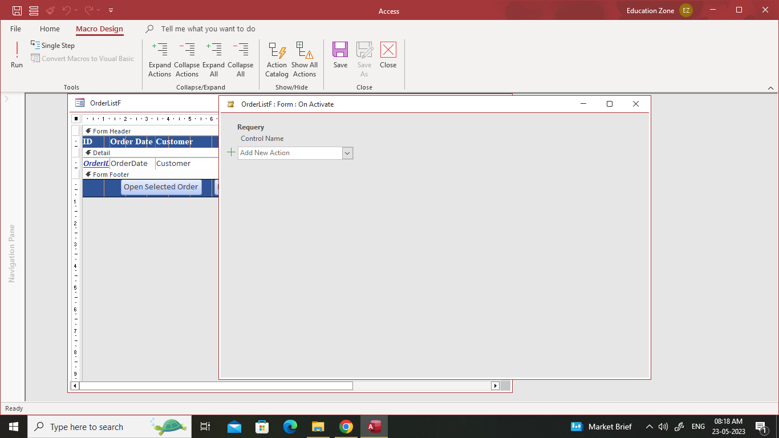The image size is (779, 438).
Task: Toggle Convert Macros to Visual Basic
Action: click(x=82, y=58)
